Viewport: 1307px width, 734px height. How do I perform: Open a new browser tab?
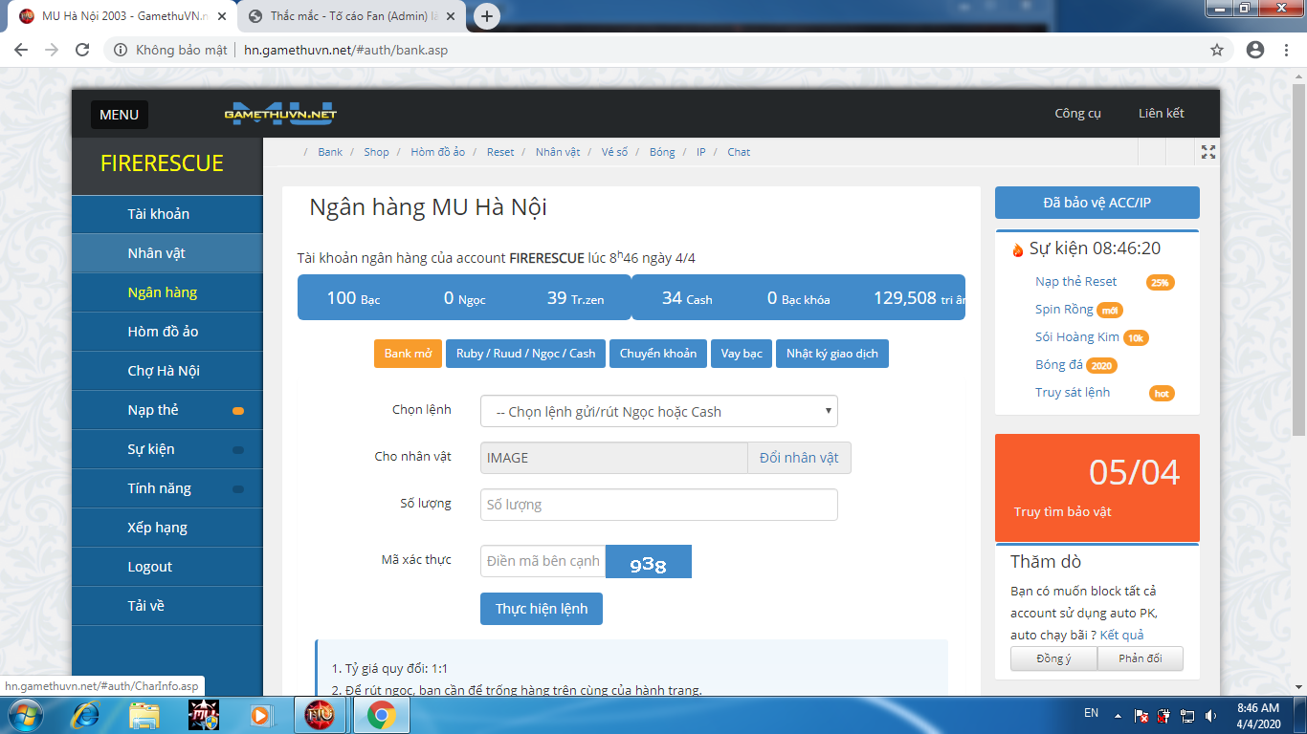pyautogui.click(x=487, y=16)
